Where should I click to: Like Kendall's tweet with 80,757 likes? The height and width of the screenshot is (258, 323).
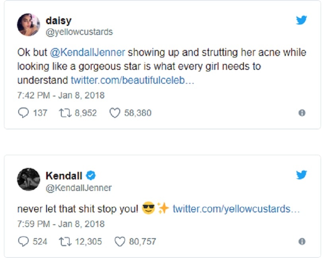coord(119,241)
